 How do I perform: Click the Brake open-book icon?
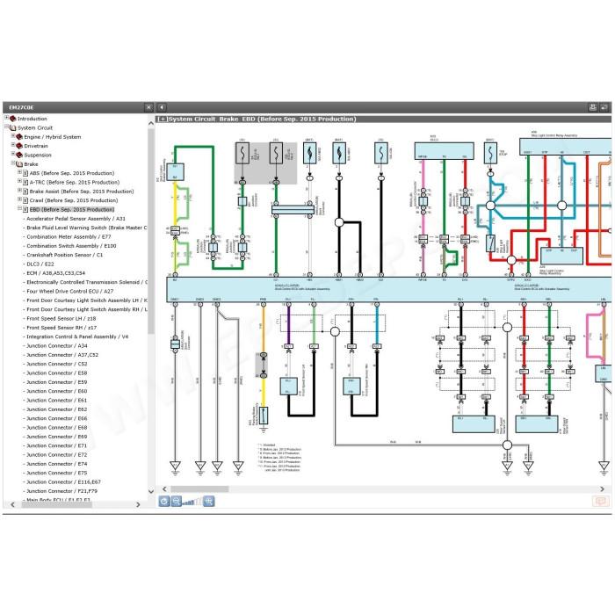19,164
